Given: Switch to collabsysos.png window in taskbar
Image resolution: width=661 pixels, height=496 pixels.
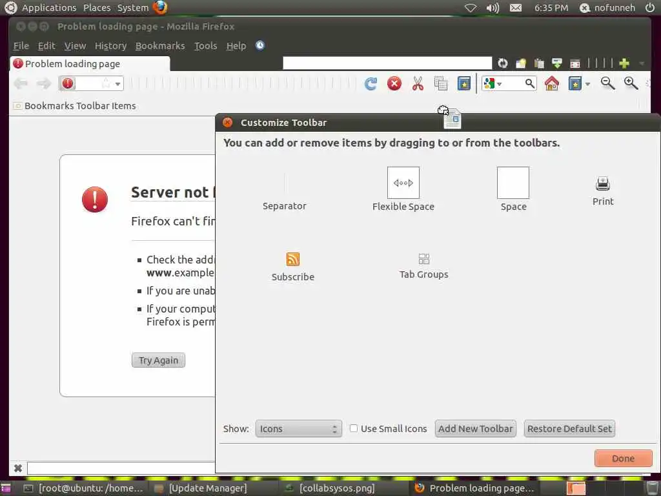Looking at the screenshot, I should click(x=330, y=488).
